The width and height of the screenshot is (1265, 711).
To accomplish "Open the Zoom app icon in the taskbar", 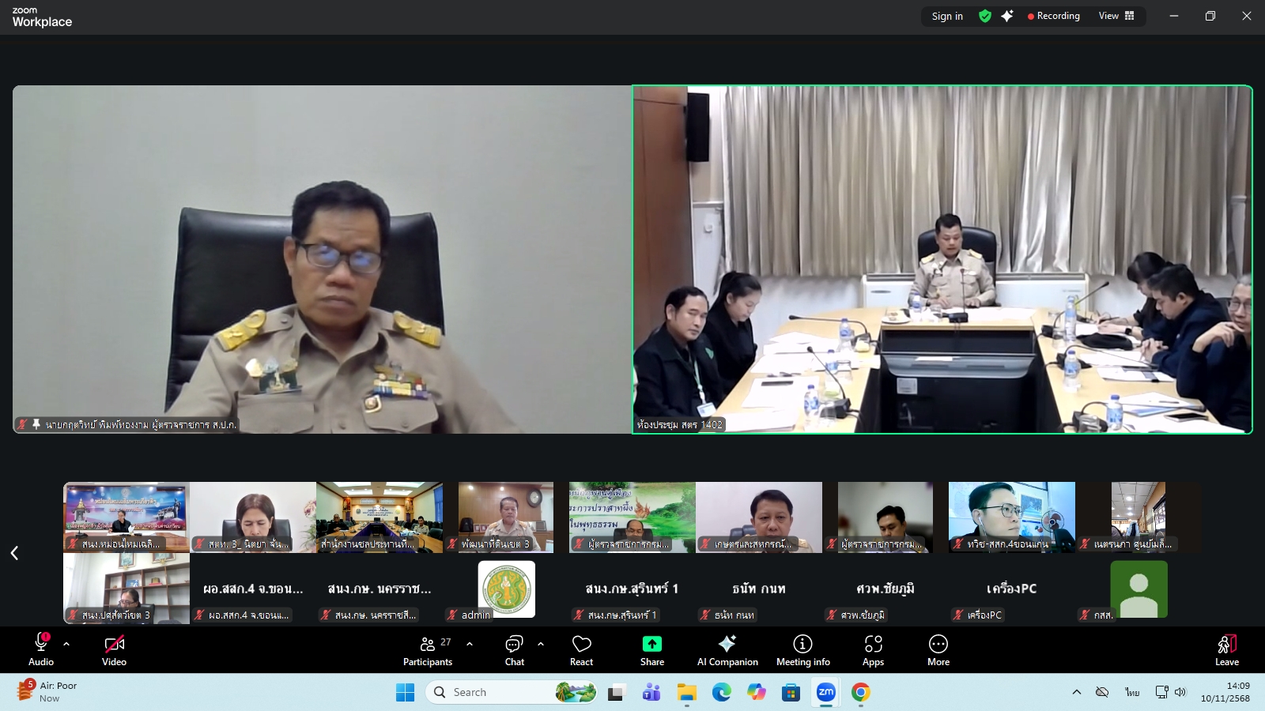I will 827,692.
